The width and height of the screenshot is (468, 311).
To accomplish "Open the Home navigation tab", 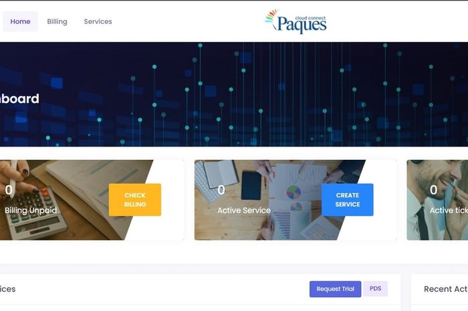I will [x=20, y=21].
